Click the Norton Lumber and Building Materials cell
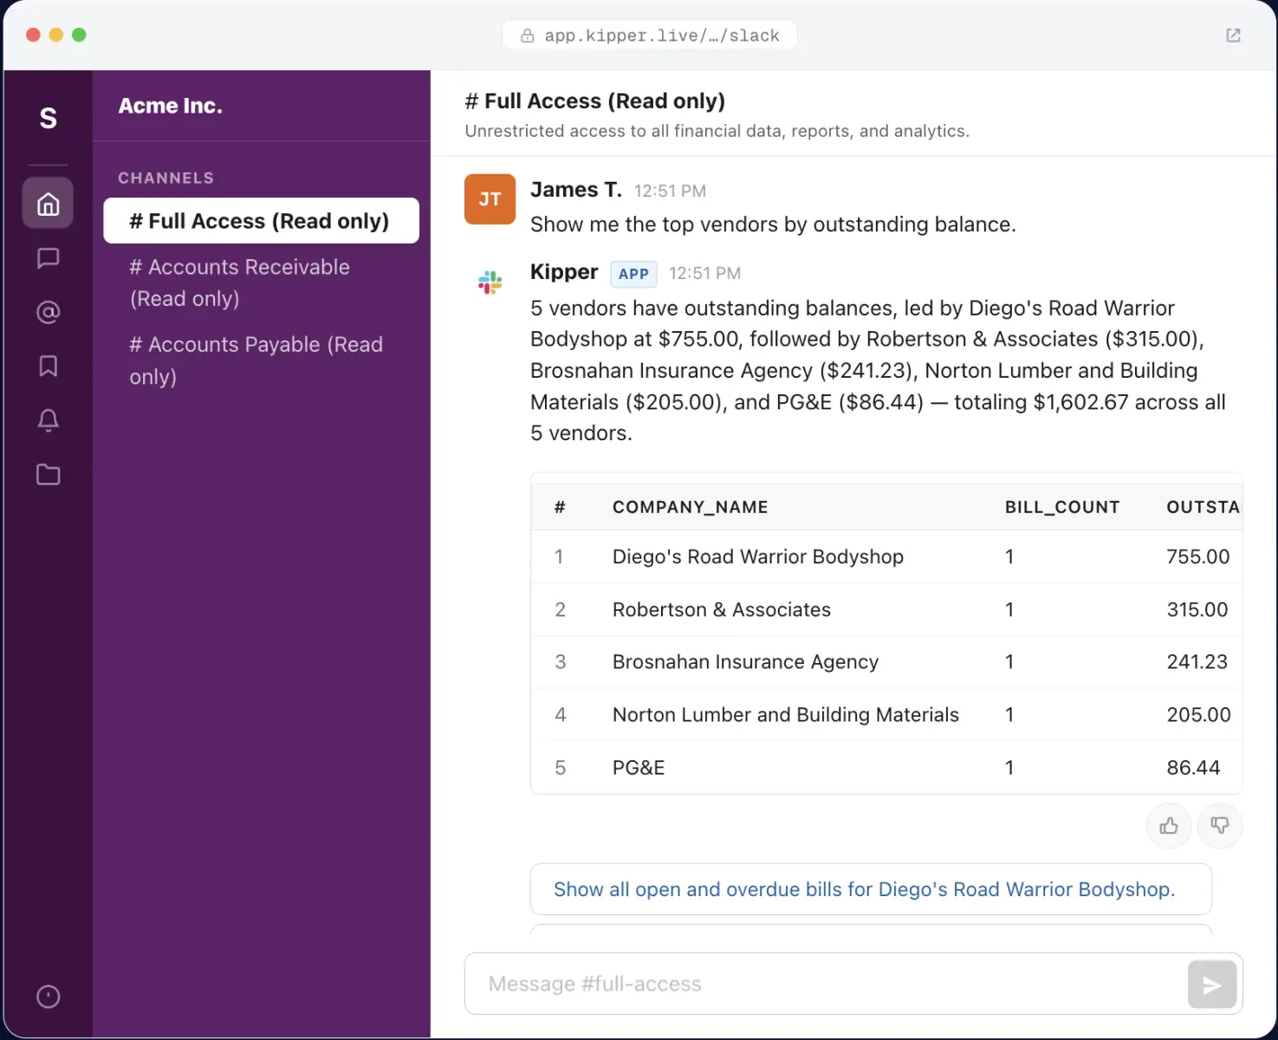This screenshot has width=1278, height=1040. pyautogui.click(x=786, y=715)
